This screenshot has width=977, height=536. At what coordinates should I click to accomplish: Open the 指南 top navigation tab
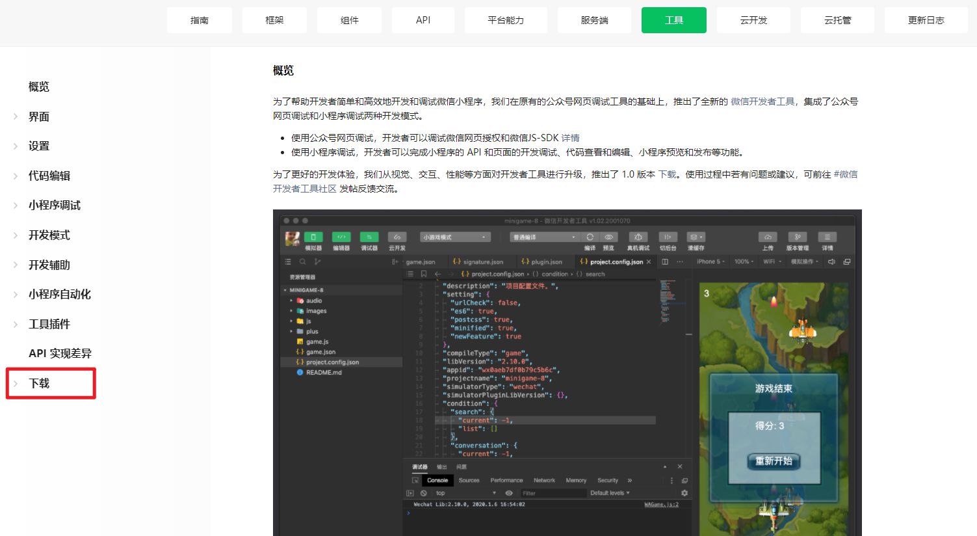[200, 20]
